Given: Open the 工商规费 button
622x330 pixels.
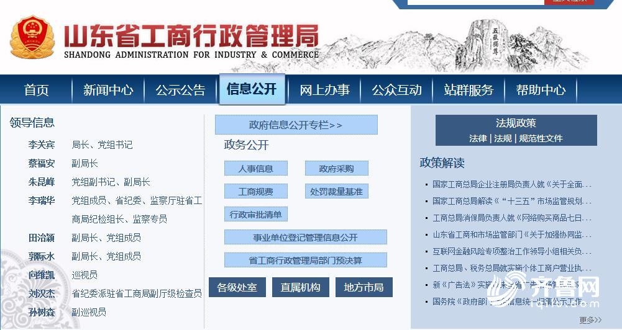Looking at the screenshot, I should click(255, 191).
